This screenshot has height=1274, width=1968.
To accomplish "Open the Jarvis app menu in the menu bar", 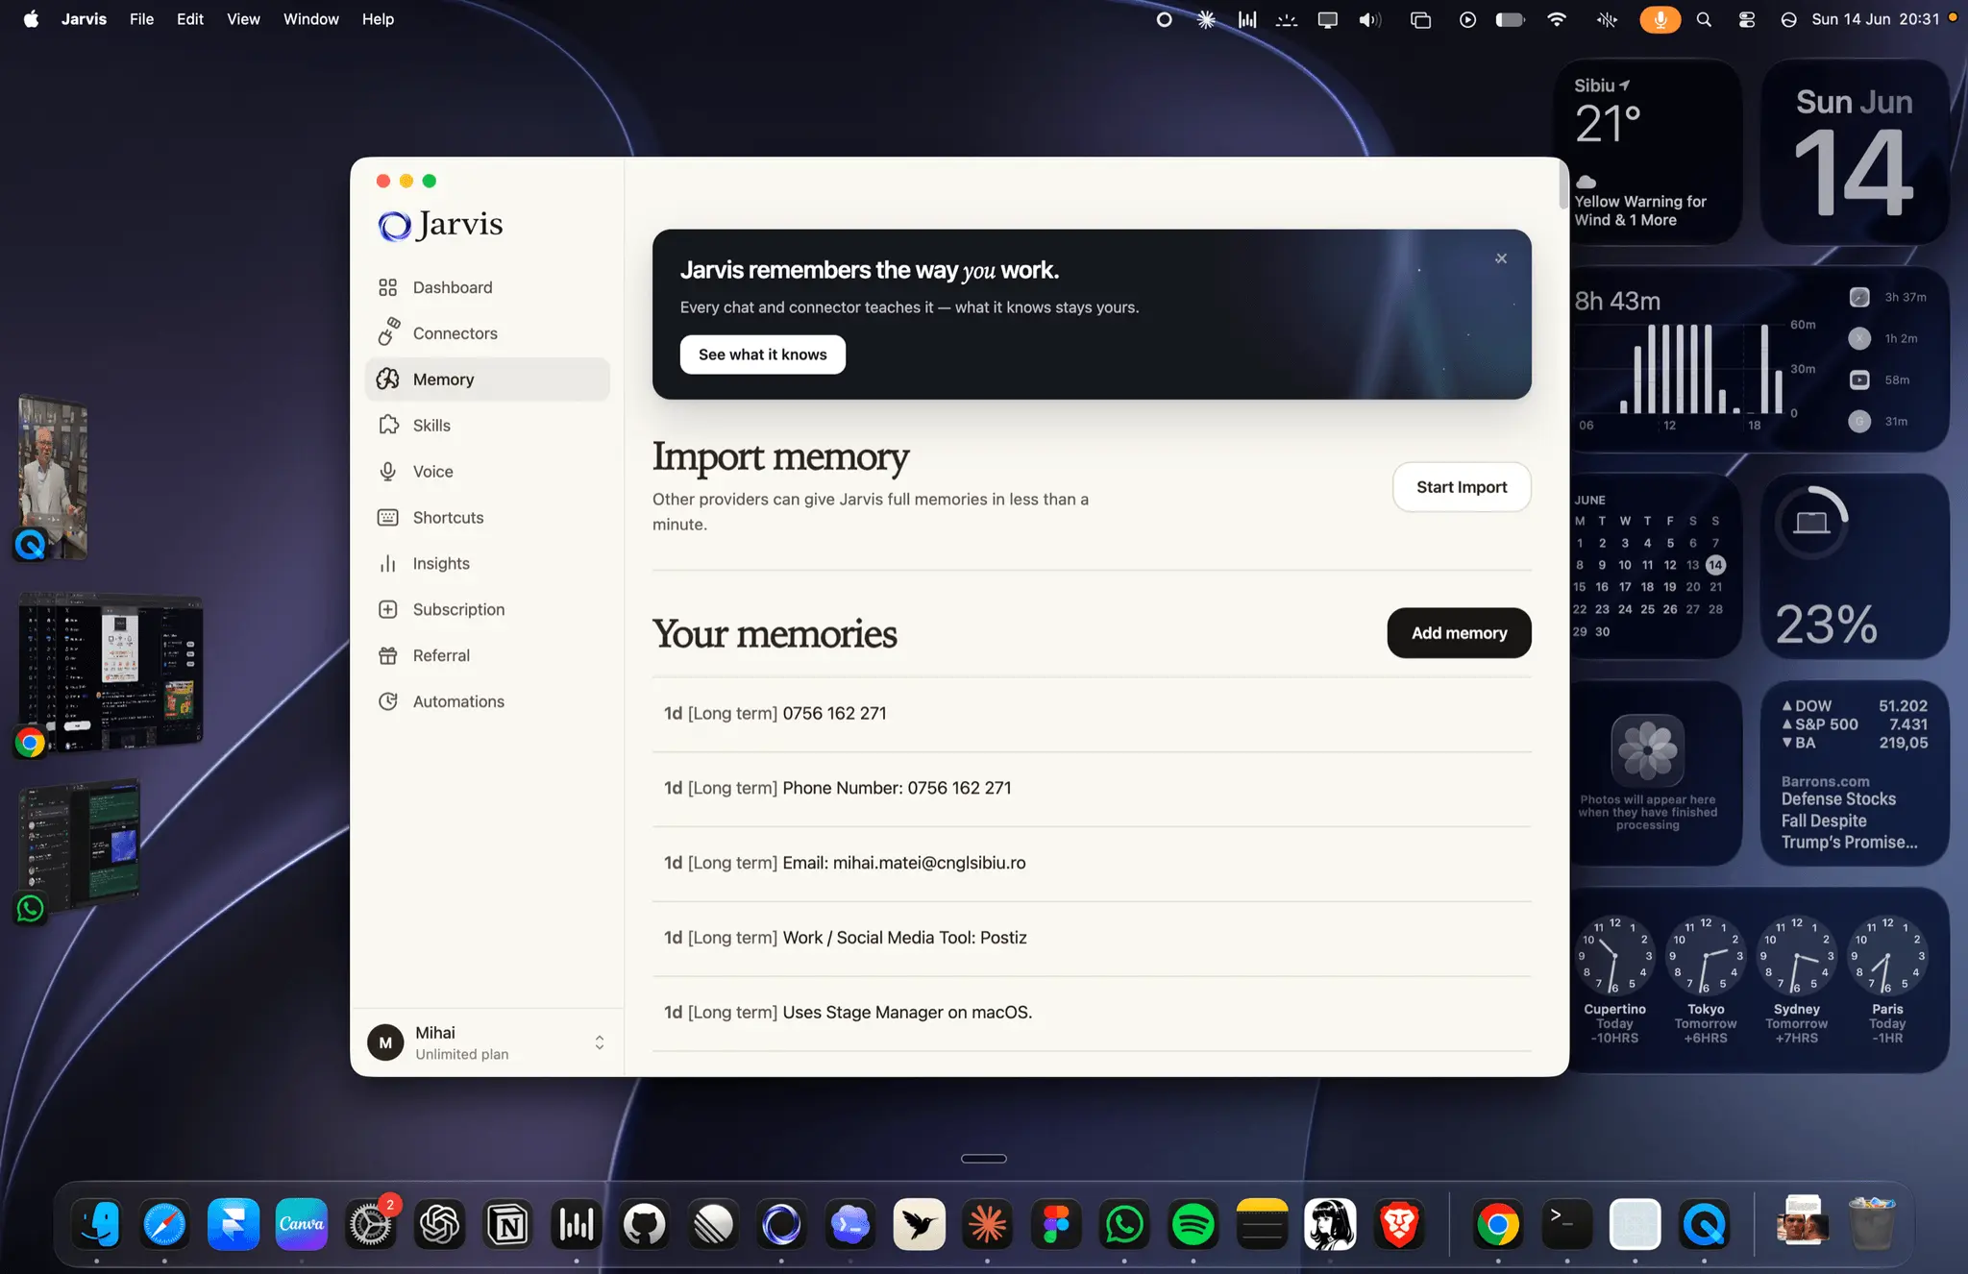I will pos(84,19).
